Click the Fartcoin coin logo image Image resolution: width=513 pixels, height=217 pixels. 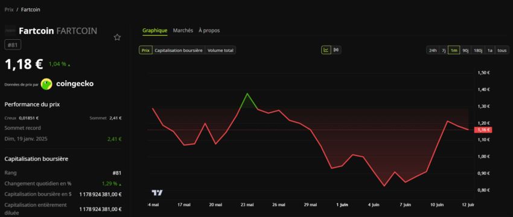[10, 31]
